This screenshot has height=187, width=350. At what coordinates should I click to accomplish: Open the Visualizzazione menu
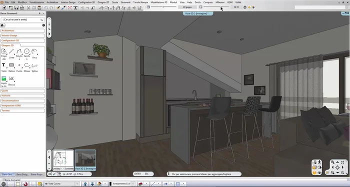[36, 2]
